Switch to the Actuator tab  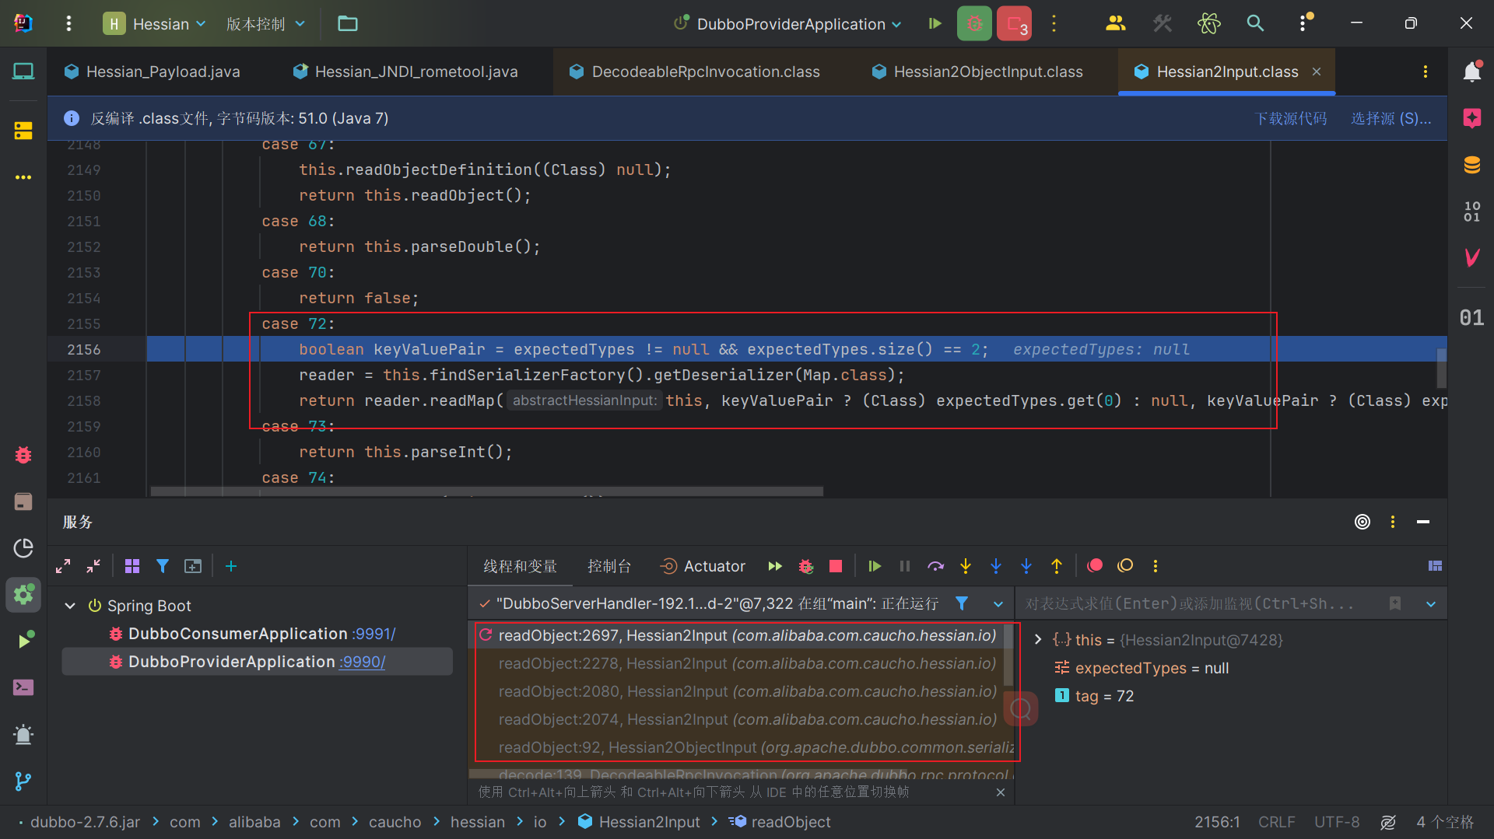703,566
